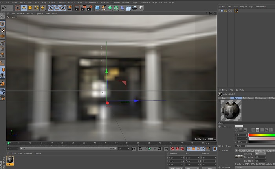The height and width of the screenshot is (169, 275).
Task: Select the Mat material thumbnail
Action: pyautogui.click(x=10, y=160)
